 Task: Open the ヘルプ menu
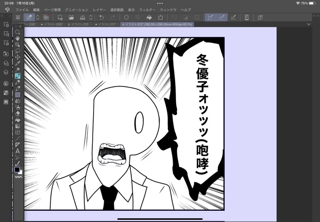pyautogui.click(x=186, y=10)
